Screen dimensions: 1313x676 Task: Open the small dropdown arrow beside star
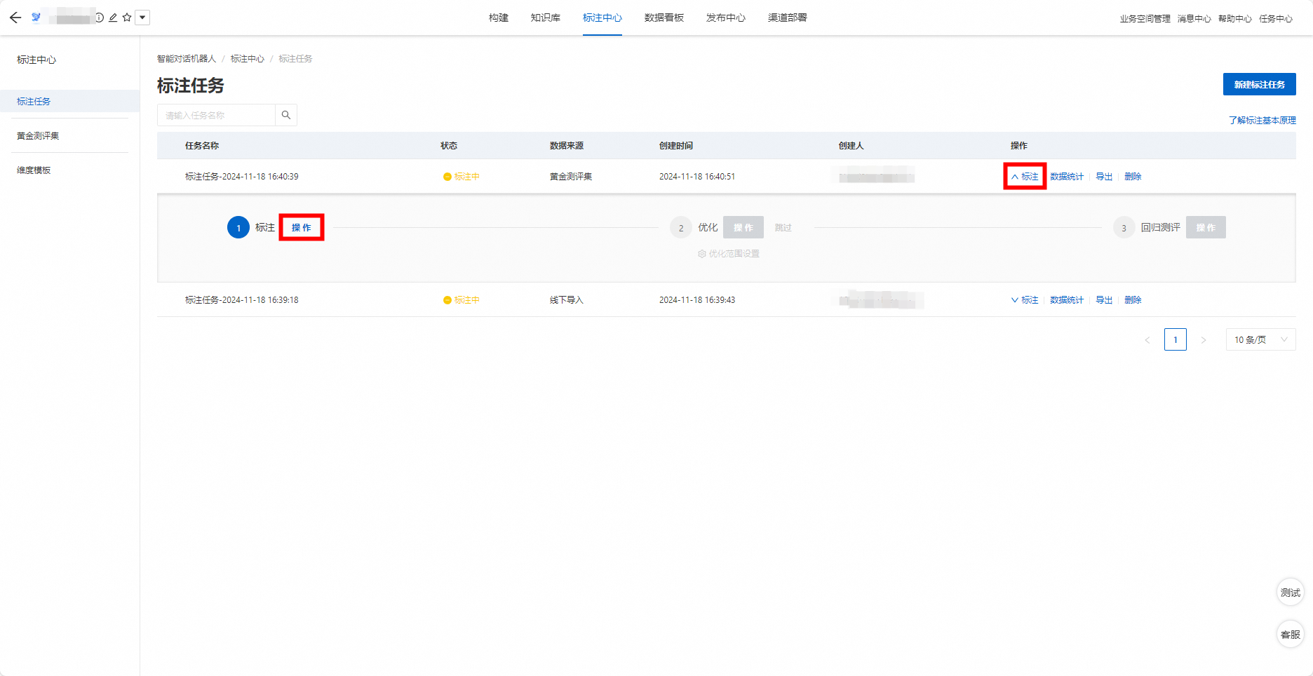pyautogui.click(x=142, y=18)
